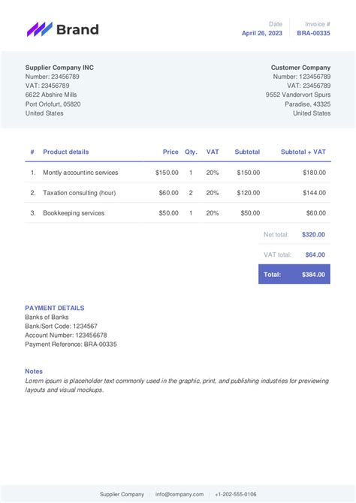Click the Net total amount $320.00
The height and width of the screenshot is (503, 356).
tap(313, 234)
